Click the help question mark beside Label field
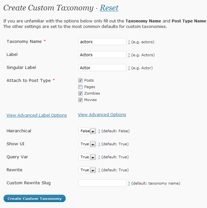207x208 pixels. (x=129, y=55)
